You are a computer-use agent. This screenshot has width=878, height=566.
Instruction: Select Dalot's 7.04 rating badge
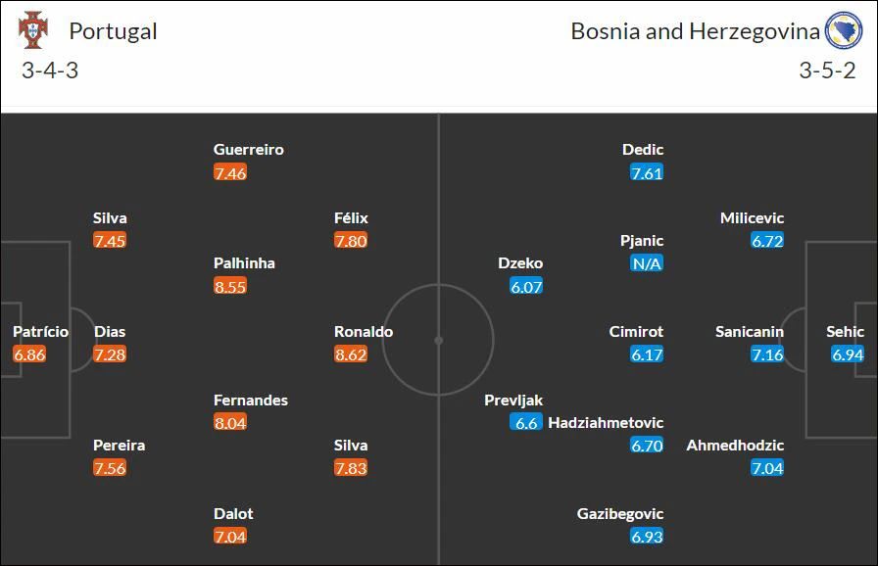click(x=230, y=537)
